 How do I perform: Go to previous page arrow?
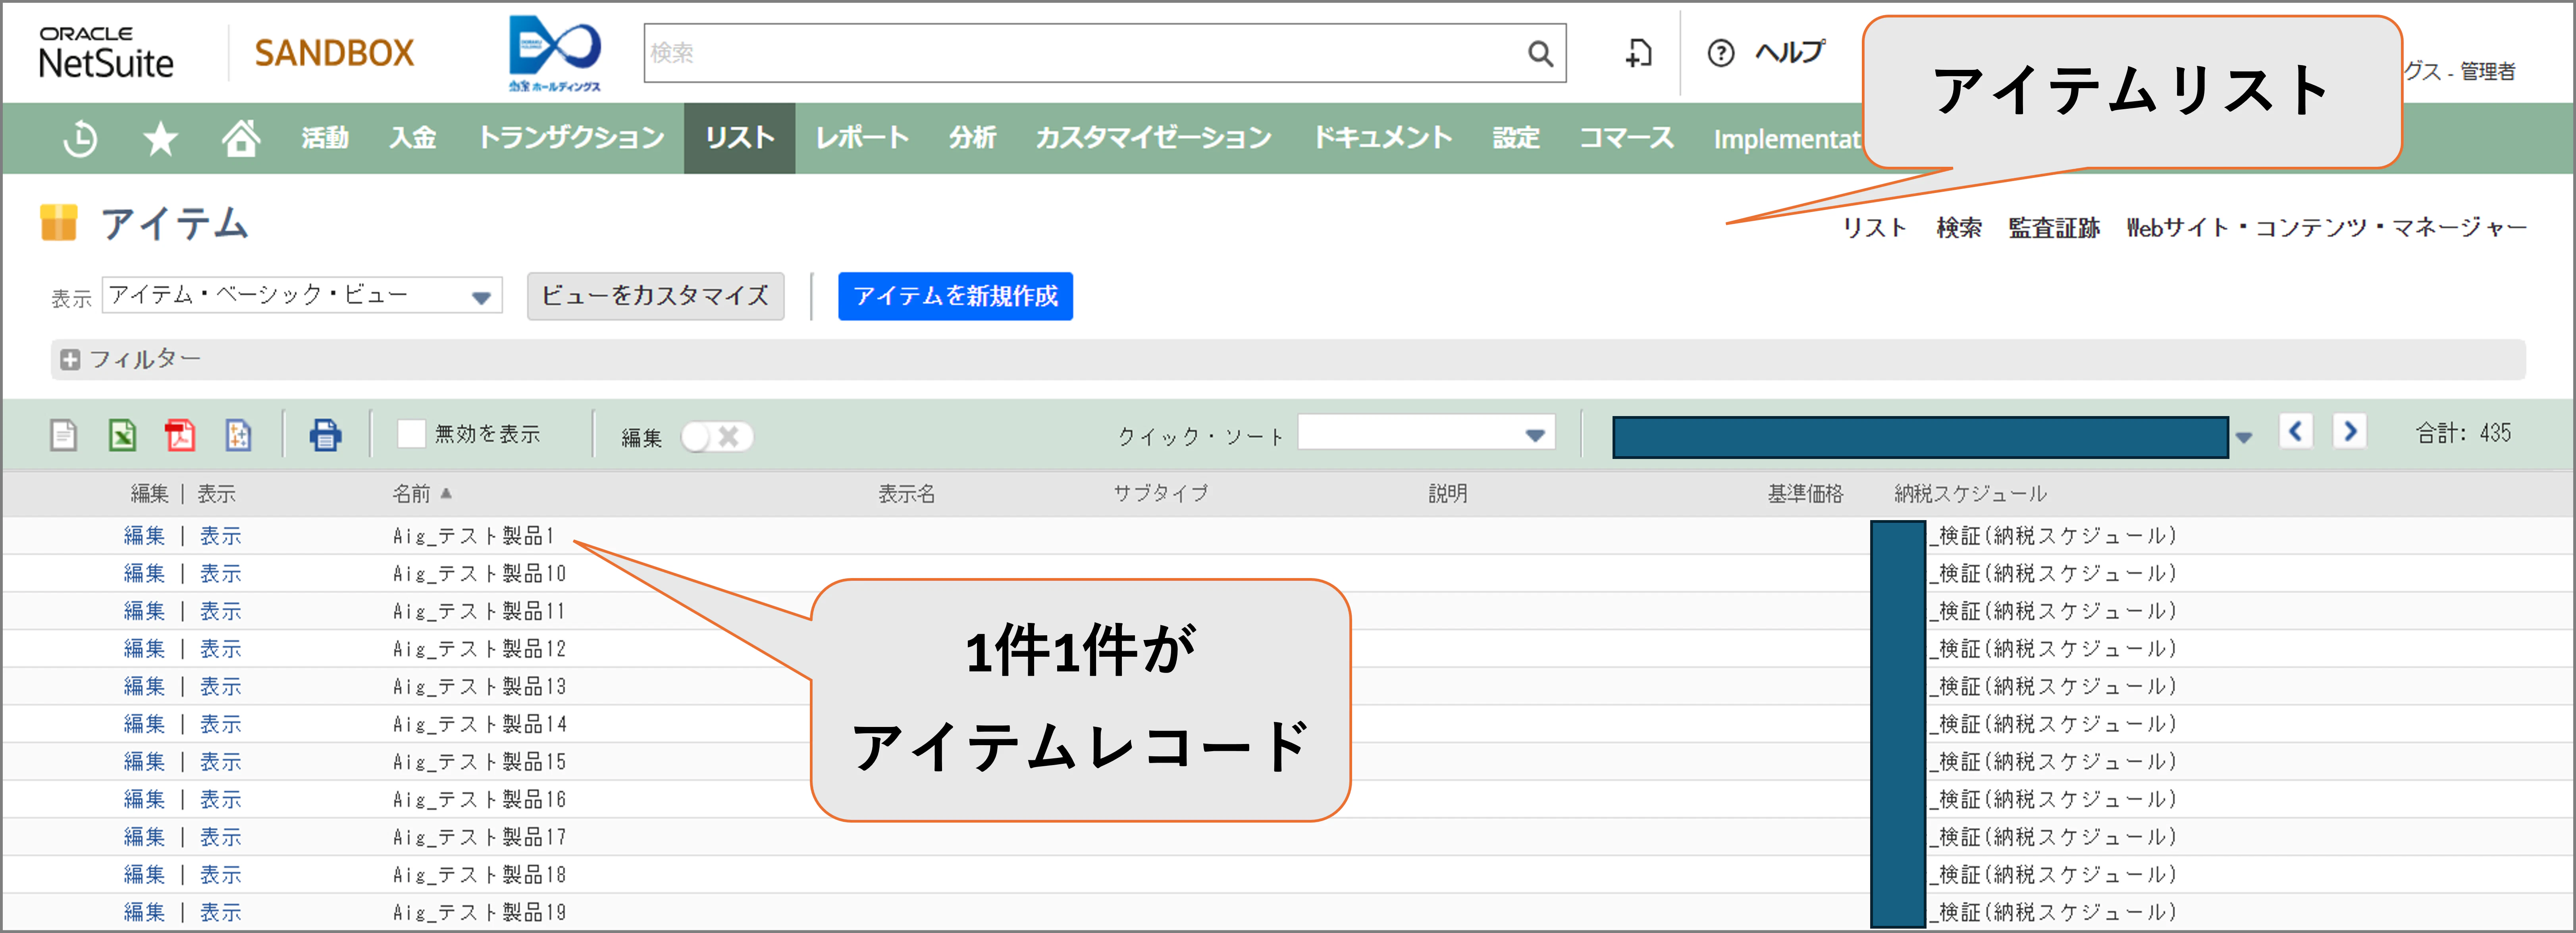point(2296,432)
